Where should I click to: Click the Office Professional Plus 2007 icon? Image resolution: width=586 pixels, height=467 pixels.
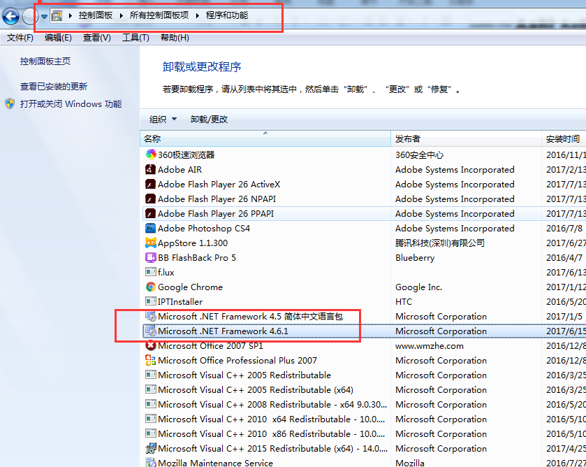[150, 360]
